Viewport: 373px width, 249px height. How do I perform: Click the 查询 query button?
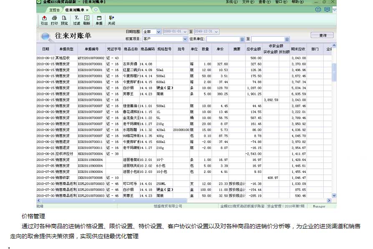pos(323,35)
